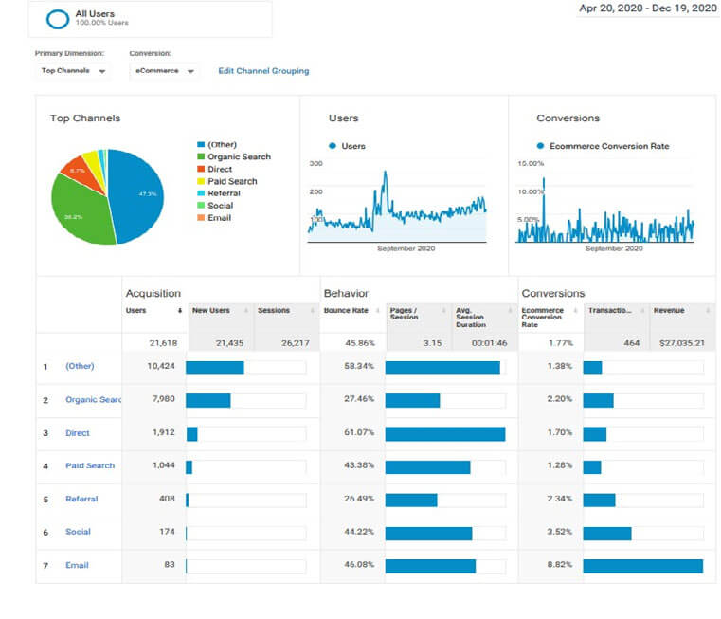Click the All Users segment circle icon

coord(58,19)
